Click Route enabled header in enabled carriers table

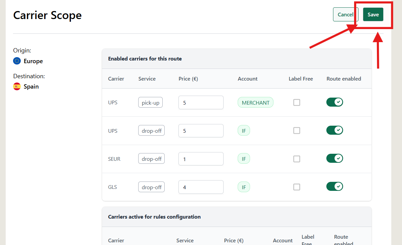point(344,79)
